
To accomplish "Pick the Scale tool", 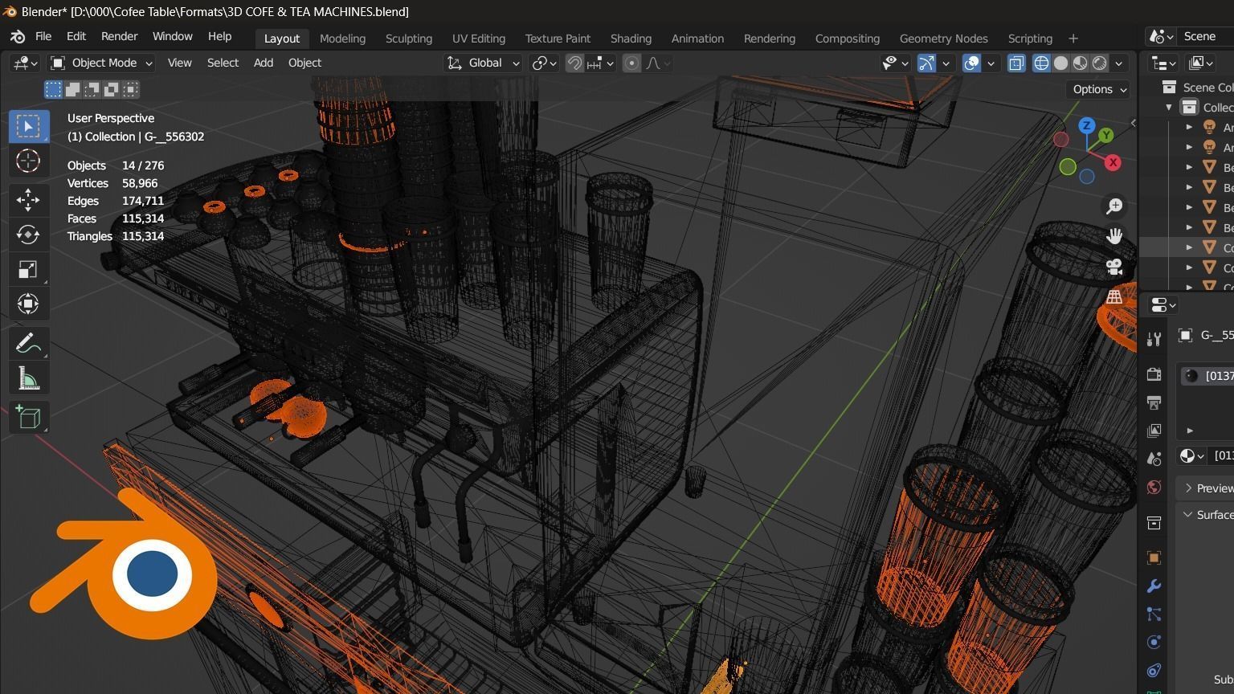I will (x=28, y=270).
